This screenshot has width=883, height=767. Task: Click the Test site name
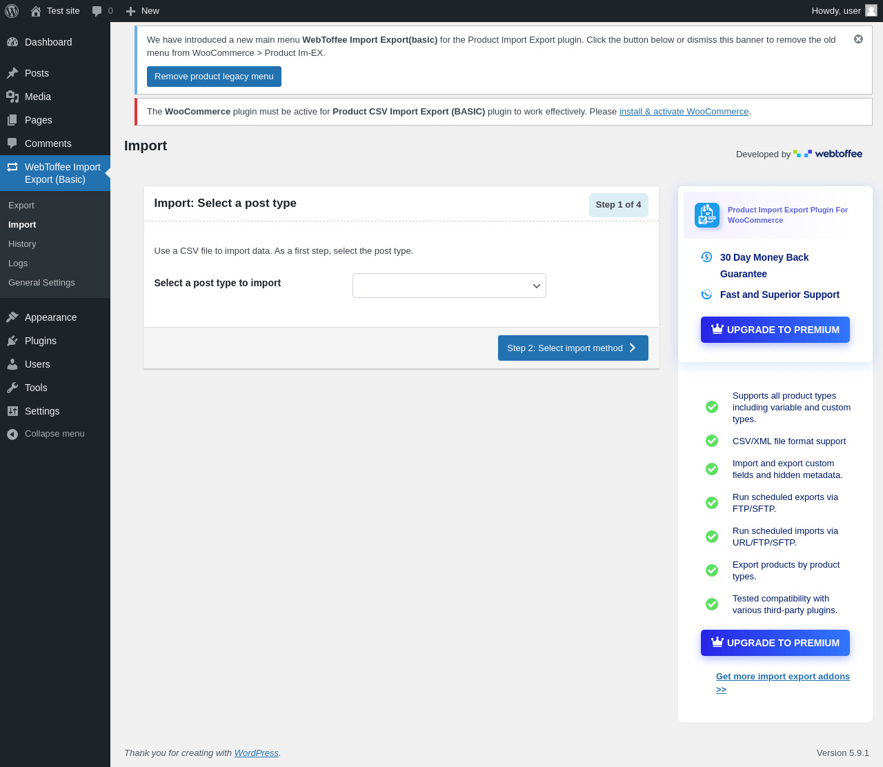pos(63,11)
